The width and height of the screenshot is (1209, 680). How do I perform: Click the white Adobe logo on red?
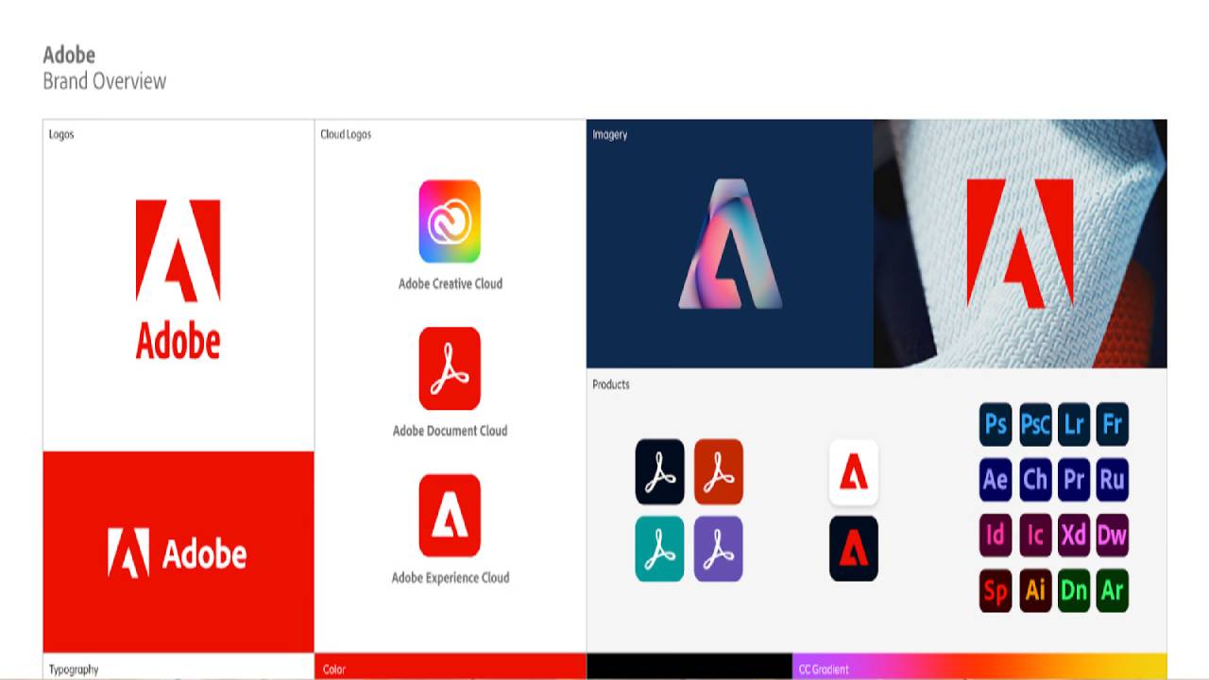pyautogui.click(x=178, y=552)
